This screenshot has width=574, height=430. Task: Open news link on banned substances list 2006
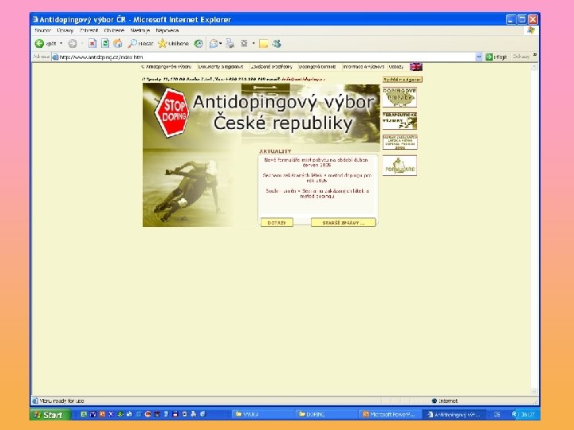click(317, 178)
